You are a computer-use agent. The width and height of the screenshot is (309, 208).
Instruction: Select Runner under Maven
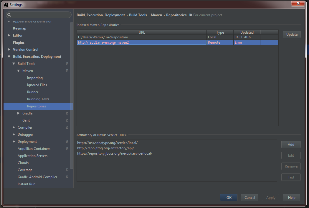[33, 92]
